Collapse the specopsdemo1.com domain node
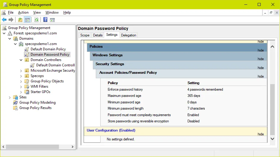The image size is (280, 157). coord(15,44)
